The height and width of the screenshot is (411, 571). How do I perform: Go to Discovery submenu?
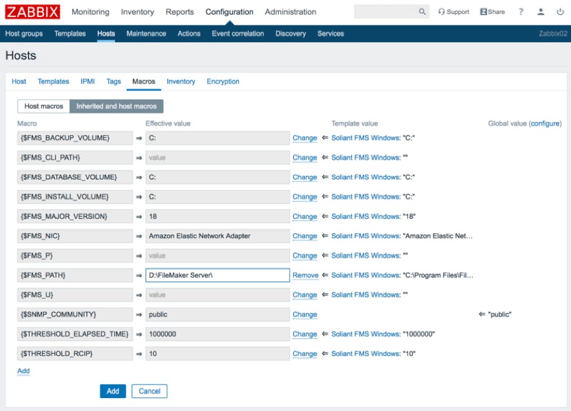pos(291,34)
